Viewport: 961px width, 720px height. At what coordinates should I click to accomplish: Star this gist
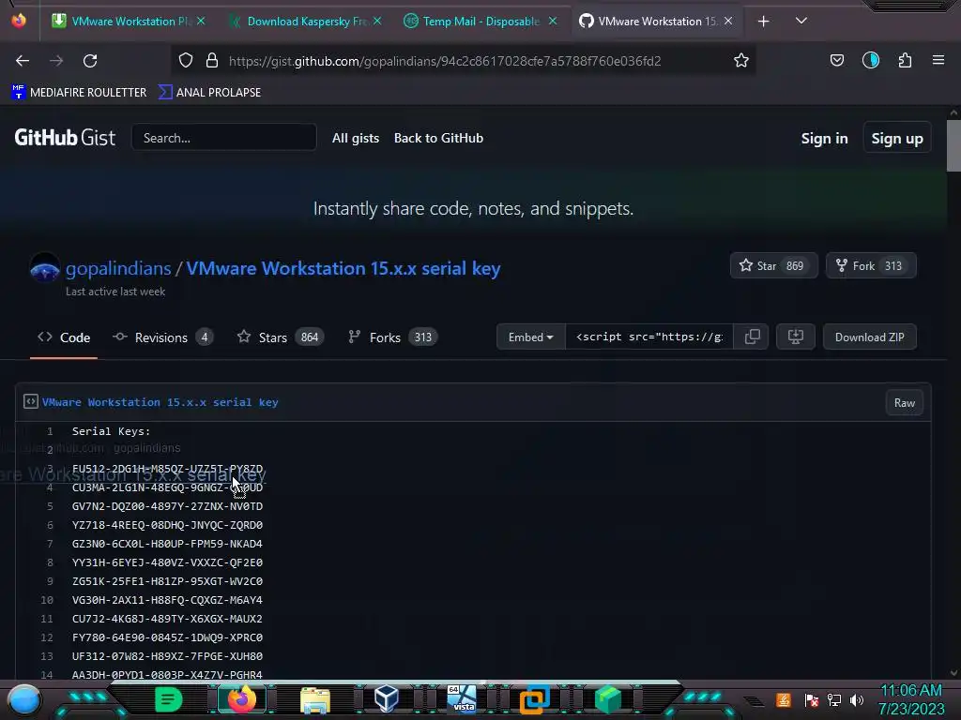(x=773, y=265)
